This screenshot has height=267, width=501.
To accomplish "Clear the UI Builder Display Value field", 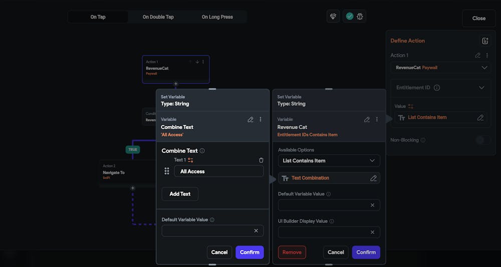I will click(372, 232).
